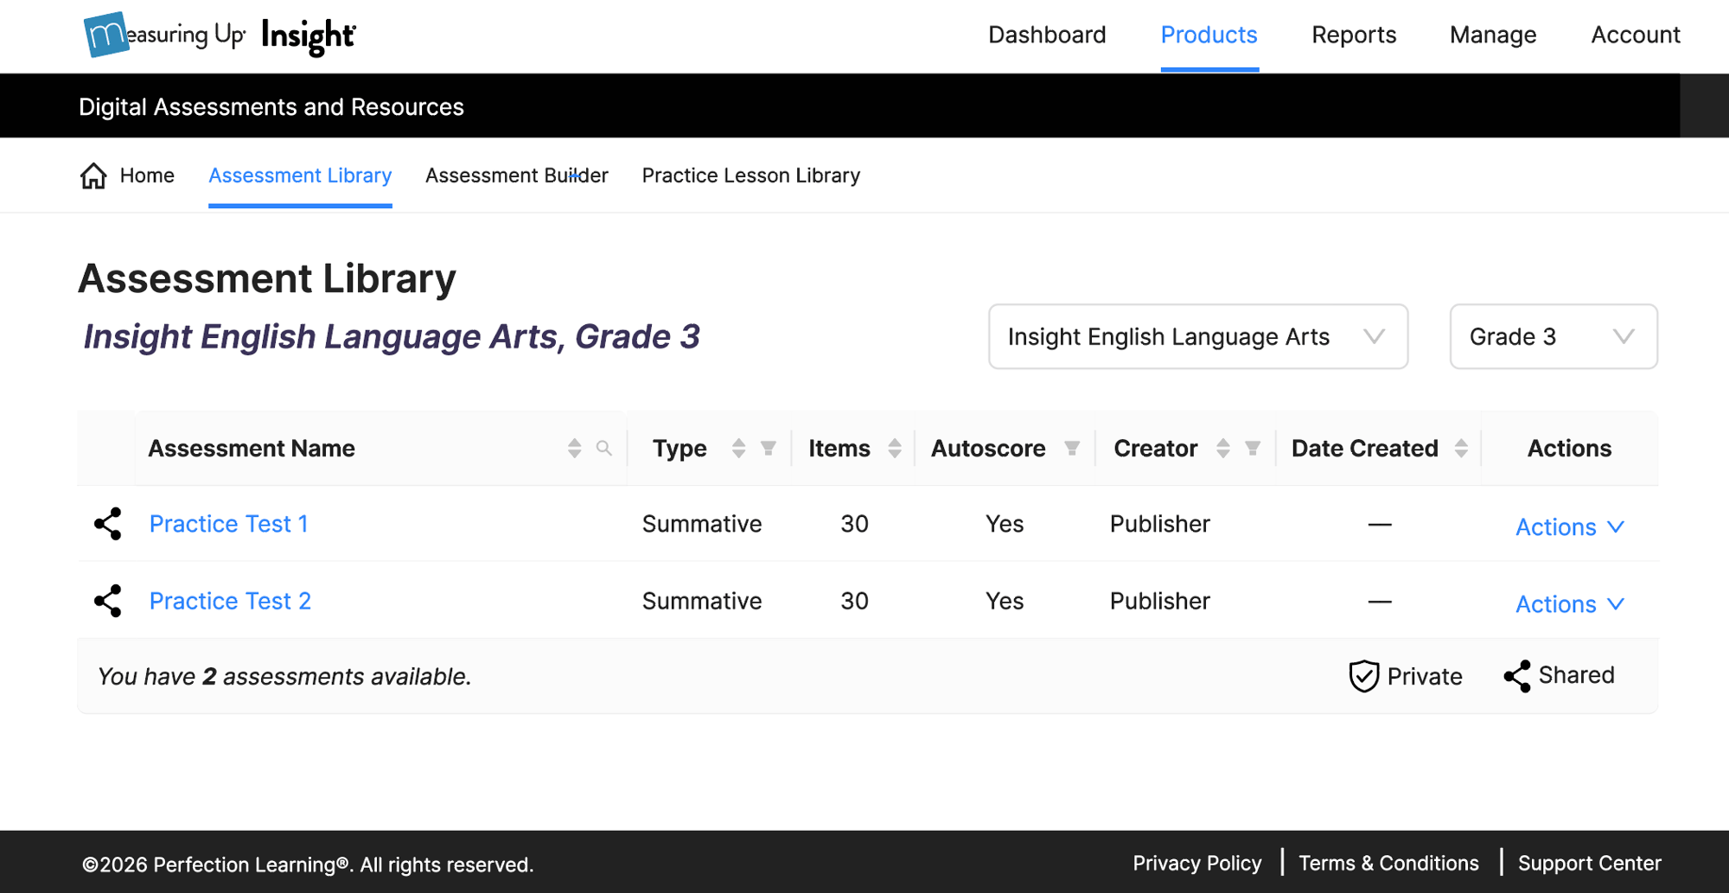Open the Grade 3 dropdown
Image resolution: width=1729 pixels, height=893 pixels.
1554,336
